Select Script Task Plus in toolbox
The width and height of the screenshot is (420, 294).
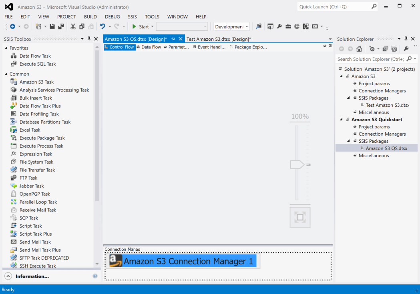pos(36,234)
